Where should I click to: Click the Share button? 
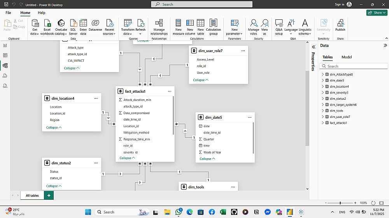377,13
